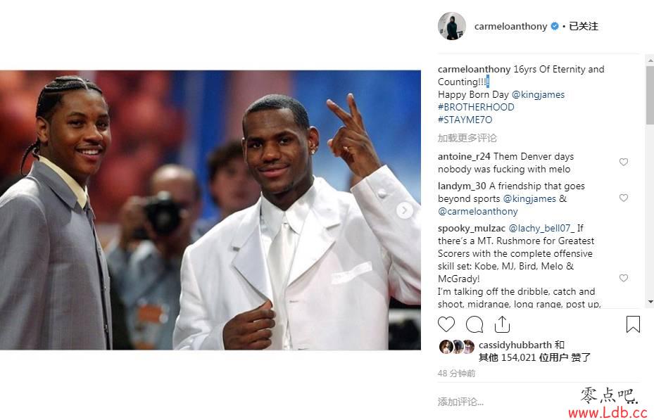
Task: Open the #BROTHERHOOD hashtag
Action: click(476, 107)
